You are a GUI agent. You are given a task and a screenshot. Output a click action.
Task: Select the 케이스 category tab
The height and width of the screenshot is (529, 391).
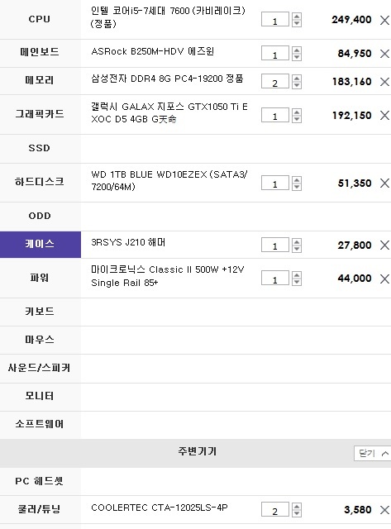[41, 245]
